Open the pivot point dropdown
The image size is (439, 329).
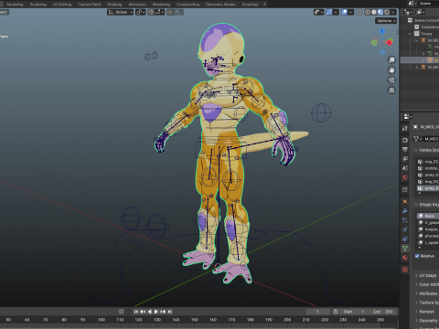click(141, 12)
